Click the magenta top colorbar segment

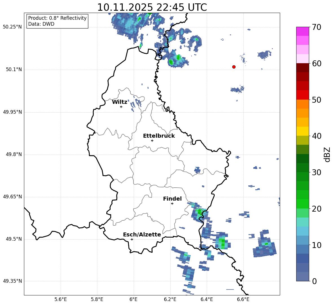tap(303, 32)
